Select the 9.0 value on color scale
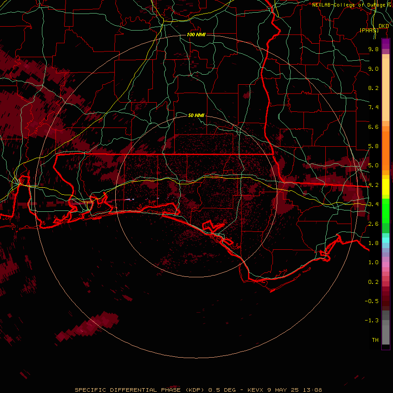393x393 pixels. 373,69
